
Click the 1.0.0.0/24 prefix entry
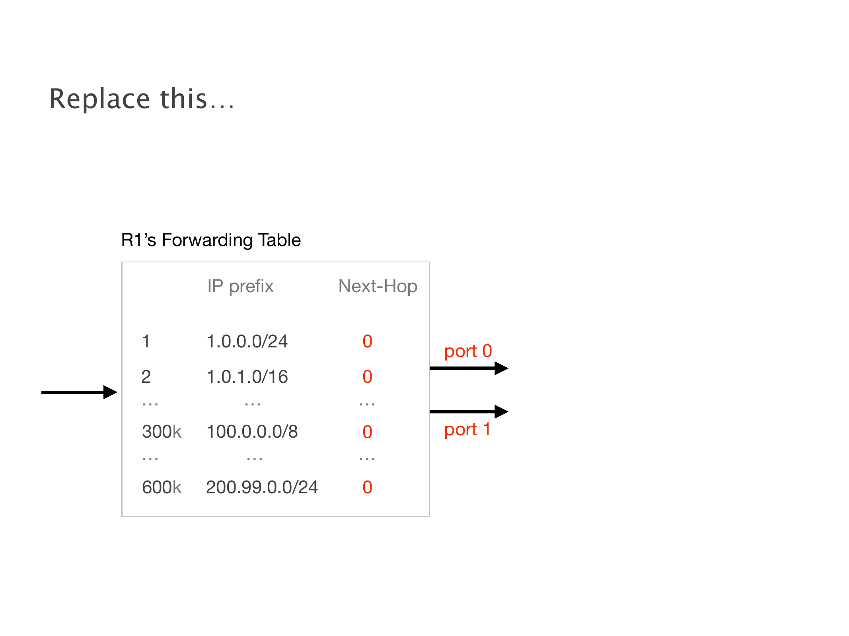[247, 341]
